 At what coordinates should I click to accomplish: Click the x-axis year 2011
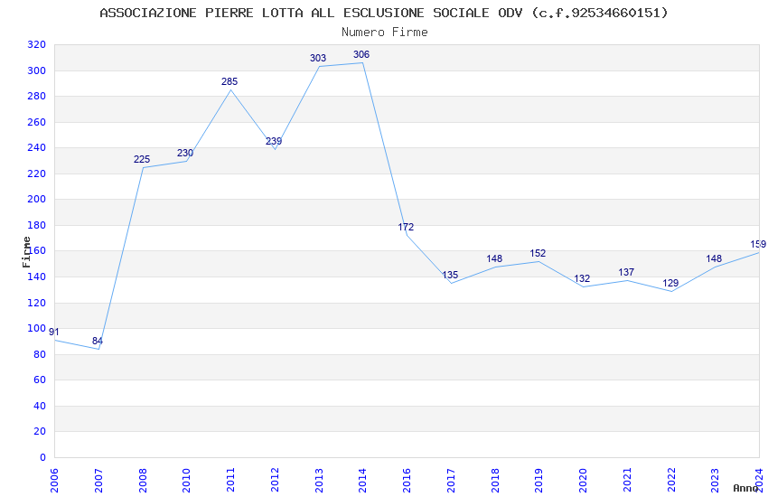[230, 481]
